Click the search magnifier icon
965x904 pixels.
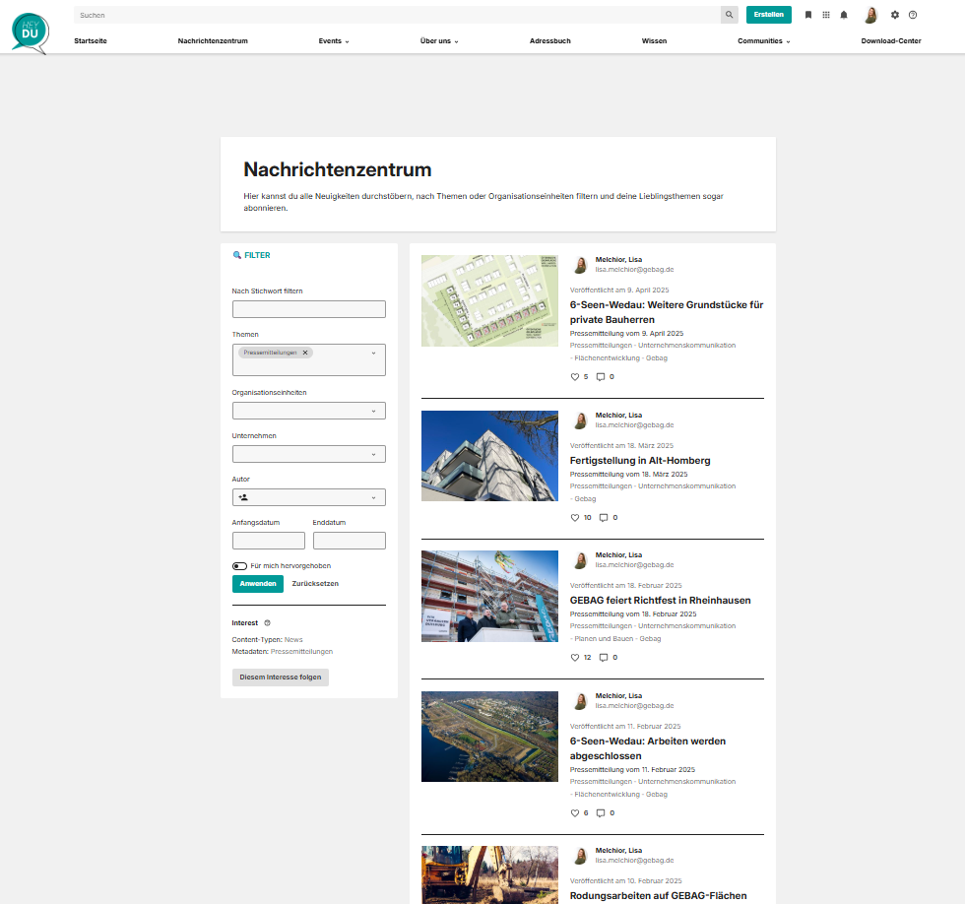coord(729,15)
